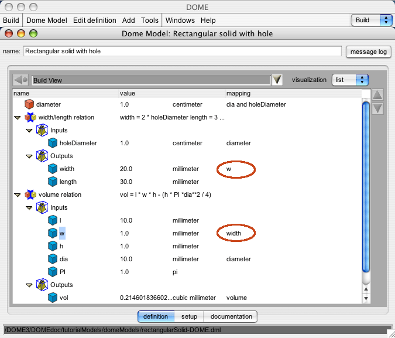Click the resize grip at bottom-right corner
This screenshot has width=395, height=338.
pos(391,333)
